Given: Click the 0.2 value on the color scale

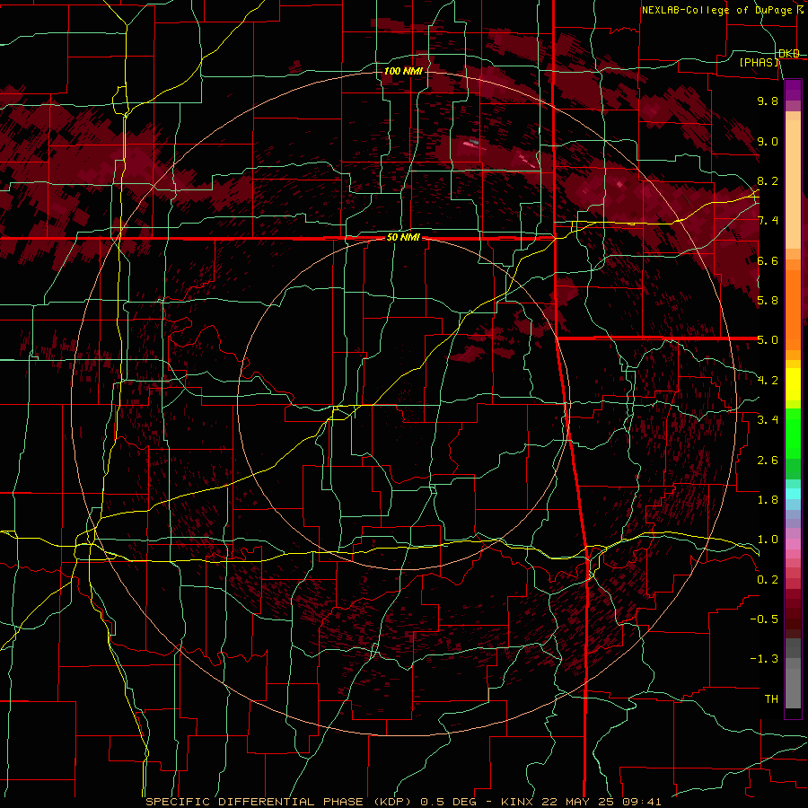Looking at the screenshot, I should (x=768, y=580).
